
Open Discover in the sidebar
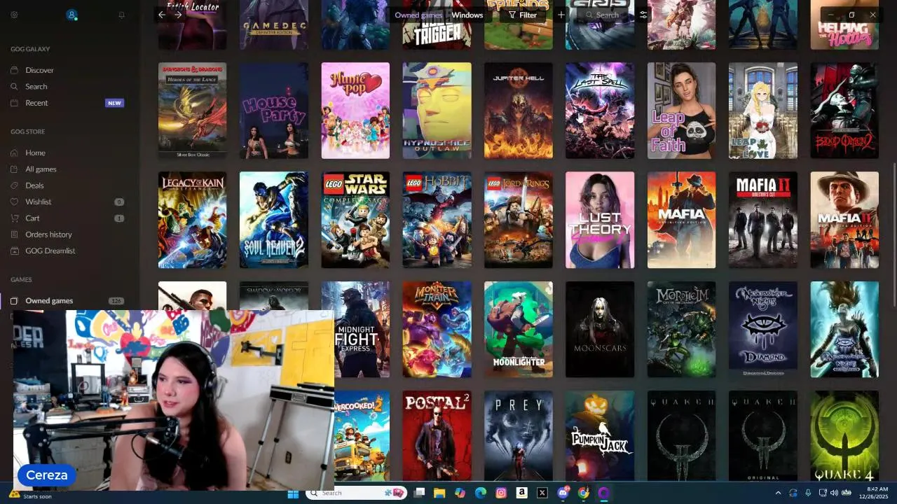(x=39, y=70)
